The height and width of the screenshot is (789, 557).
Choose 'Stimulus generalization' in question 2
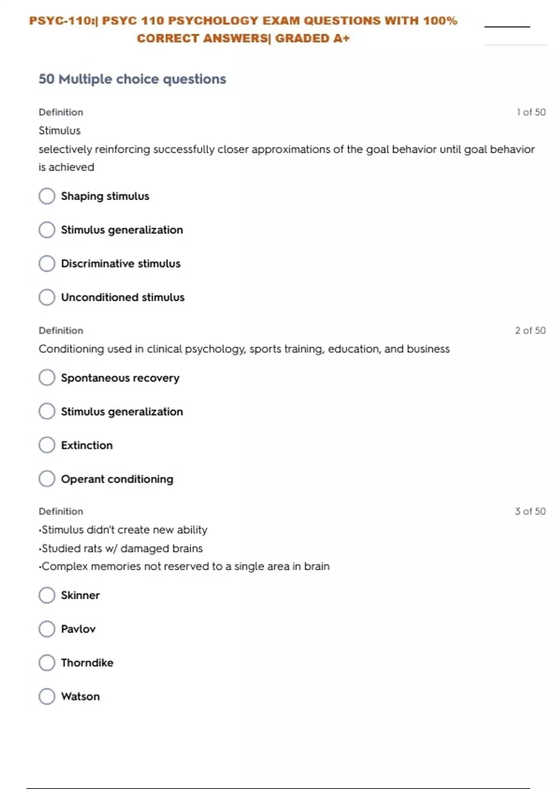[x=47, y=411]
